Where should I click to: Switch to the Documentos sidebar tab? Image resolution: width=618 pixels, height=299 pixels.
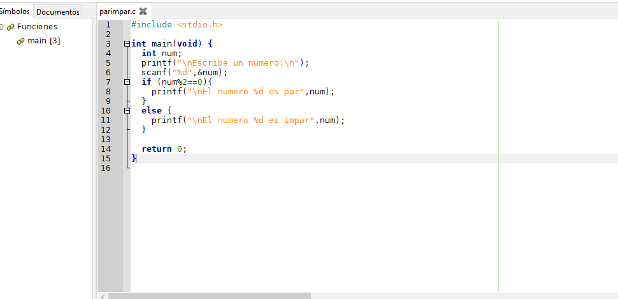tap(58, 12)
